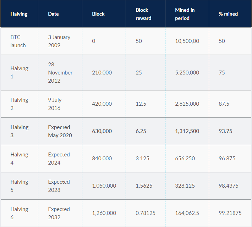The image size is (252, 227).
Task: Select the "Halving 2" row label
Action: [x=19, y=104]
